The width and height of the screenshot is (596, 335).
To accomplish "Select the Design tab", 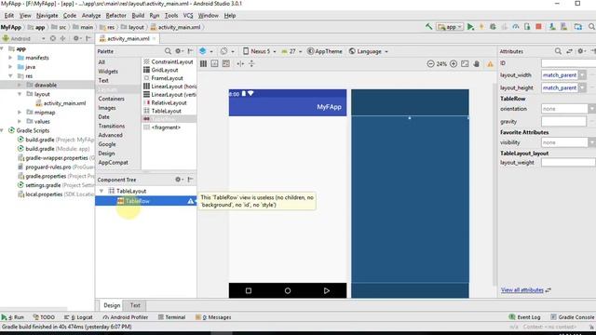I will point(112,305).
